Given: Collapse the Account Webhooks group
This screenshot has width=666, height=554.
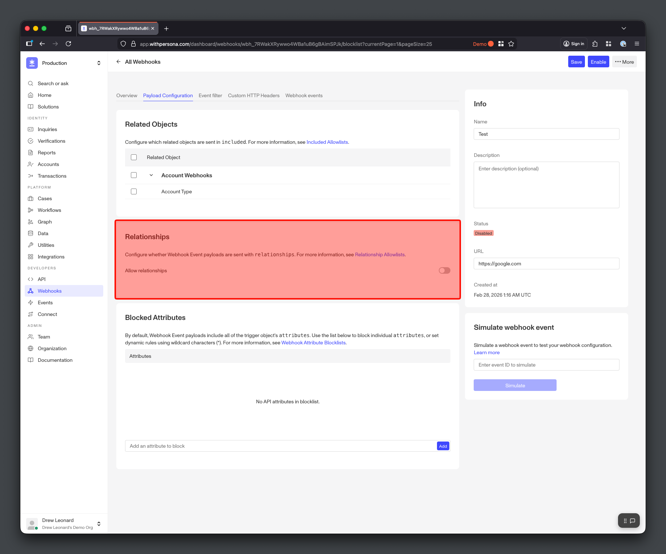Looking at the screenshot, I should 151,175.
